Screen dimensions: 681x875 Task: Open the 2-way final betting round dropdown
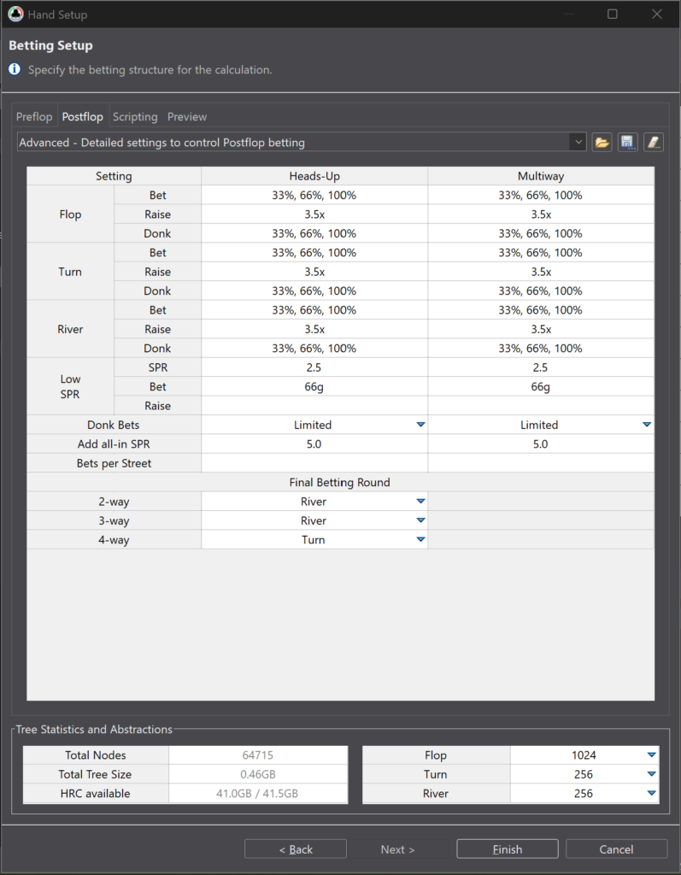[x=421, y=501]
